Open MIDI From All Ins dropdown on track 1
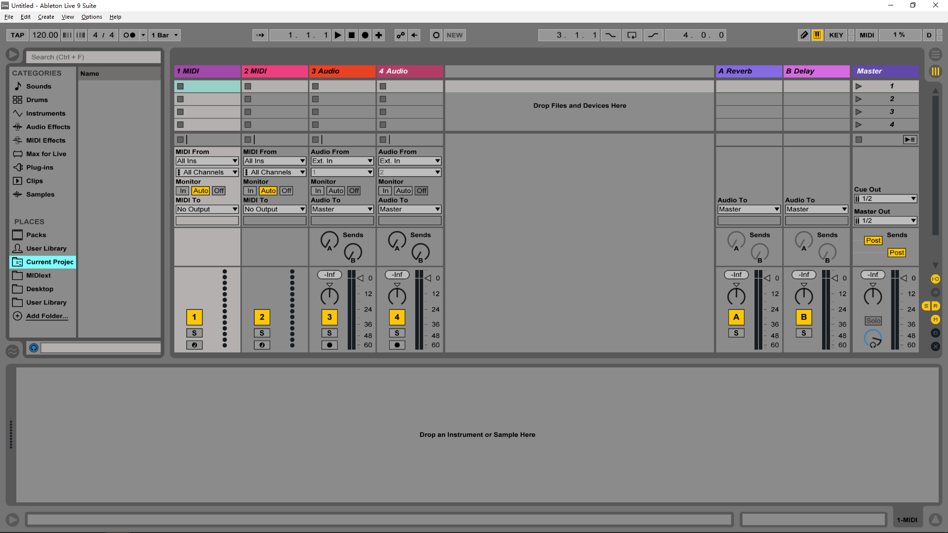 pyautogui.click(x=207, y=161)
